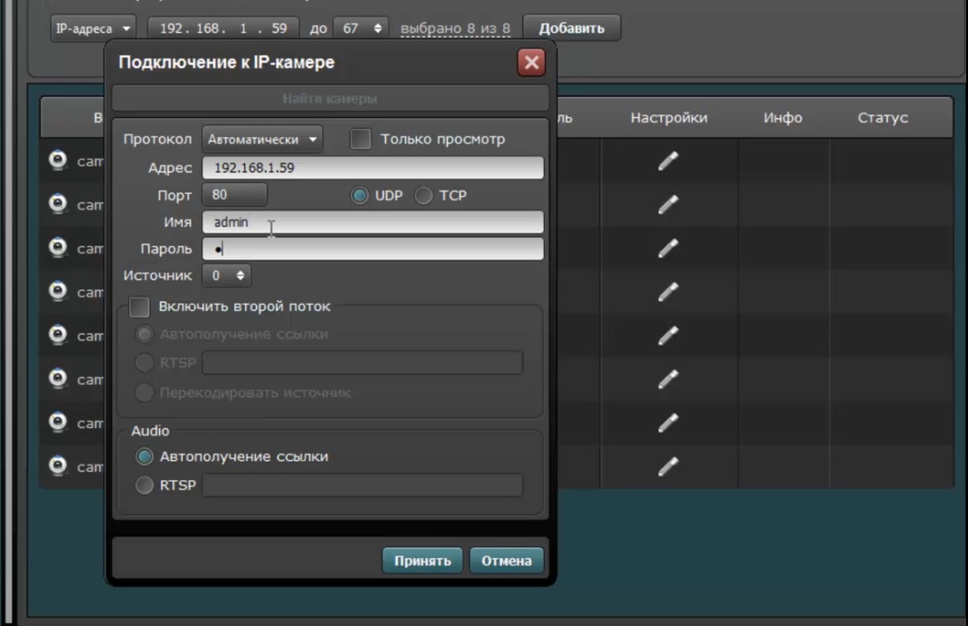Click the pencil edit icon in last camera row
The width and height of the screenshot is (968, 626).
pos(668,466)
